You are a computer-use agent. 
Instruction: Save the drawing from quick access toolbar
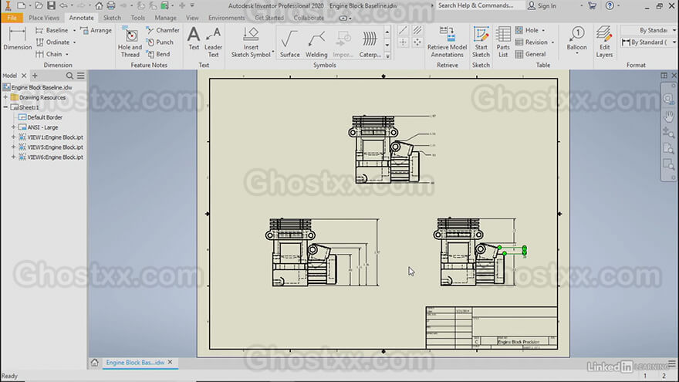point(51,5)
